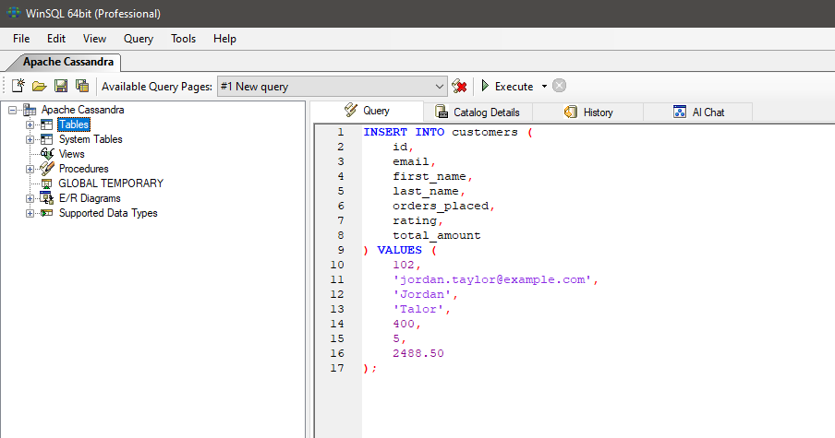
Task: Open a saved query file icon
Action: (40, 86)
